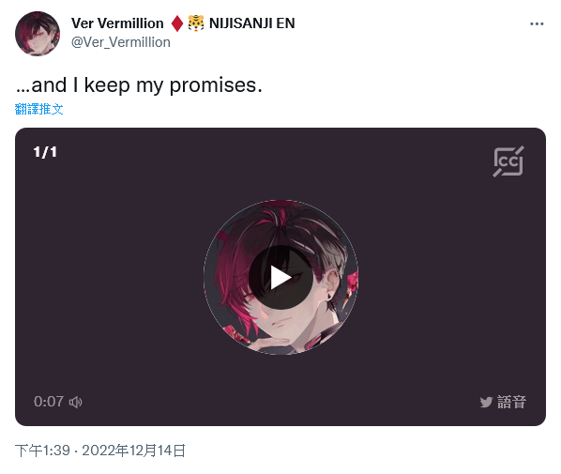
Task: Click the 0:07 duration indicator
Action: tap(49, 402)
